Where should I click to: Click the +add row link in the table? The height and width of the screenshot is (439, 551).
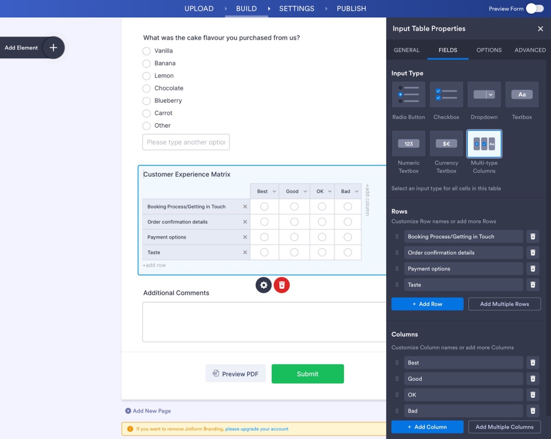tap(154, 265)
